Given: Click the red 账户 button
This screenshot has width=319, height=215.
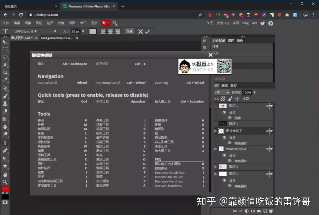Looking at the screenshot, I should 105,23.
